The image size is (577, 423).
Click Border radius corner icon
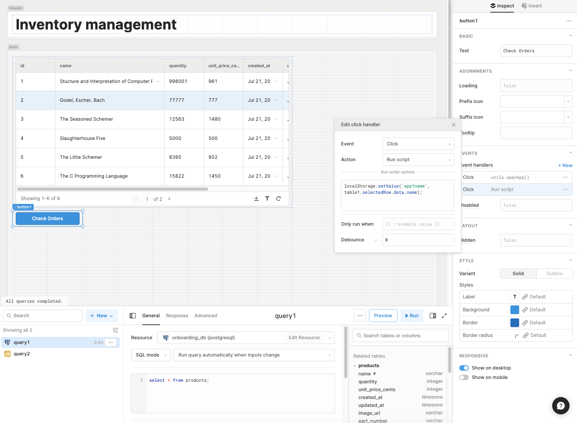point(517,336)
